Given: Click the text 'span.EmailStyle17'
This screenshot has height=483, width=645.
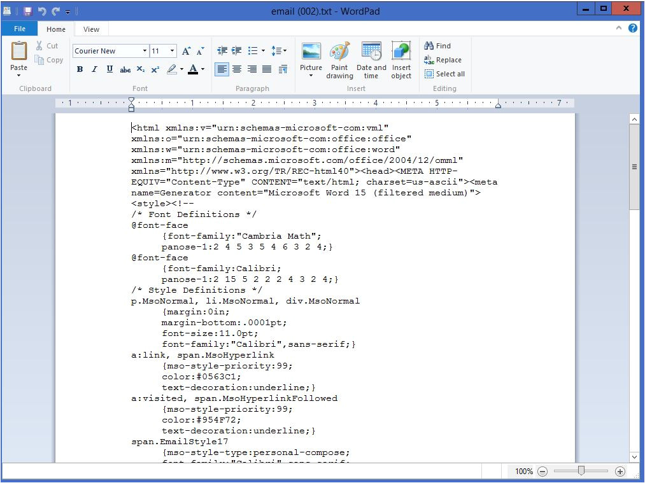Looking at the screenshot, I should click(180, 442).
